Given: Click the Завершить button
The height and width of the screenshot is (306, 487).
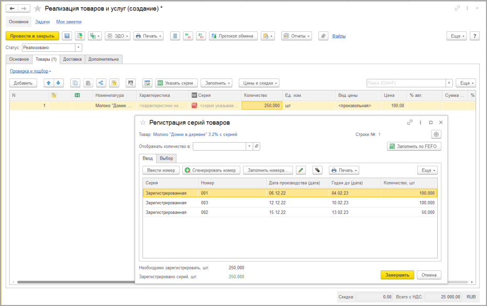Looking at the screenshot, I should 397,275.
